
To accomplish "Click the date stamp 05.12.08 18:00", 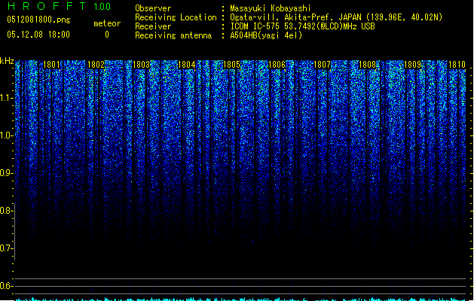I will click(x=38, y=35).
